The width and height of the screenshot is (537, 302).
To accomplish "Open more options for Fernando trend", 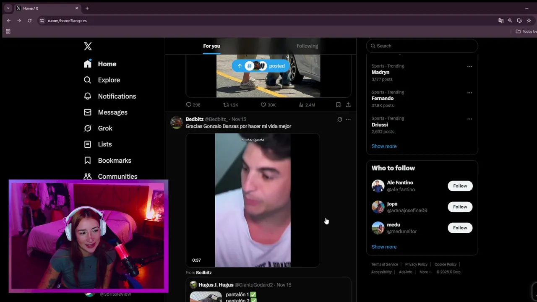I will click(469, 93).
